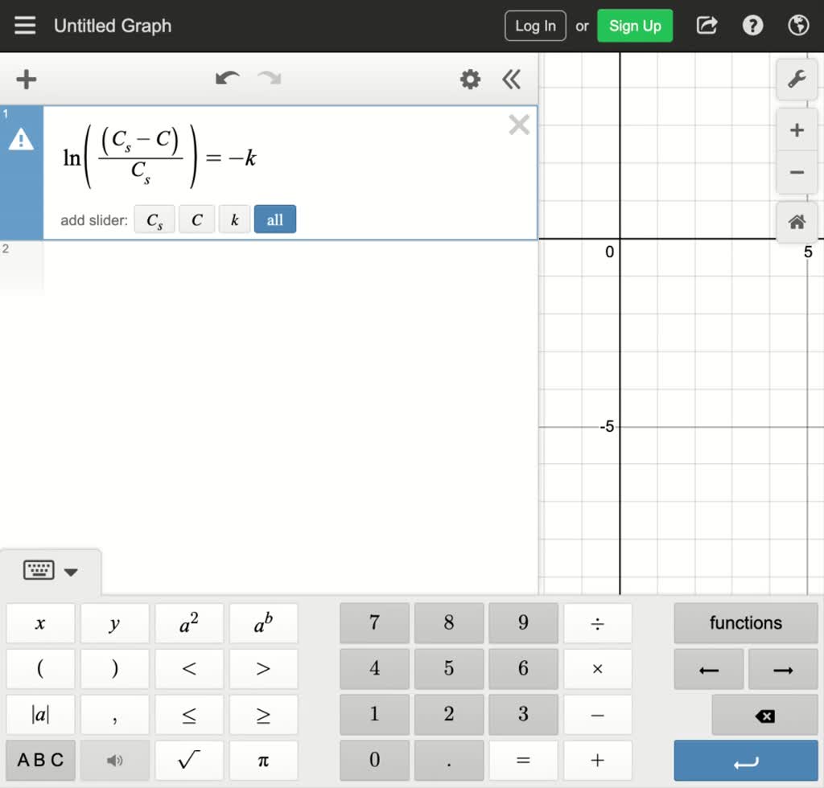
Task: Click the Share Graph icon
Action: [x=707, y=26]
